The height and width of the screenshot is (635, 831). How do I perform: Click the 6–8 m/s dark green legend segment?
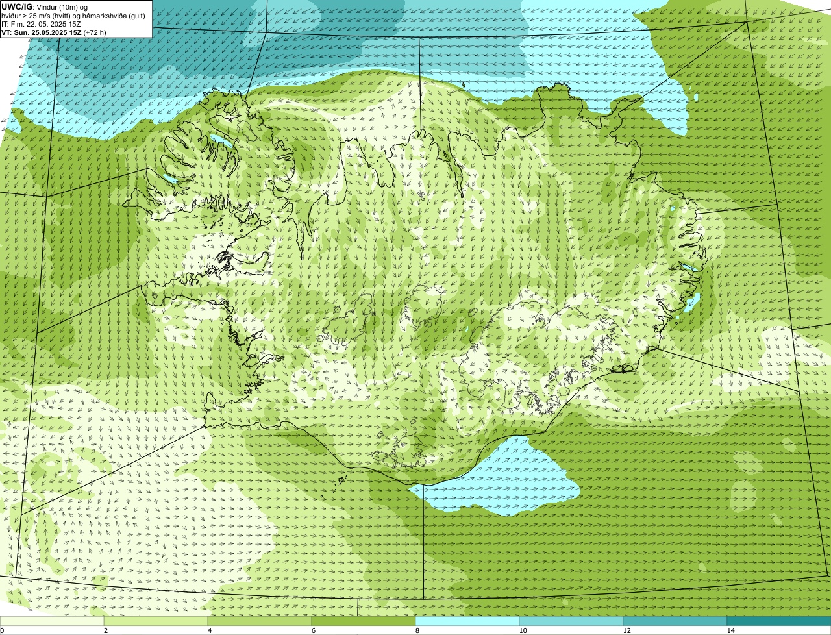(x=364, y=621)
